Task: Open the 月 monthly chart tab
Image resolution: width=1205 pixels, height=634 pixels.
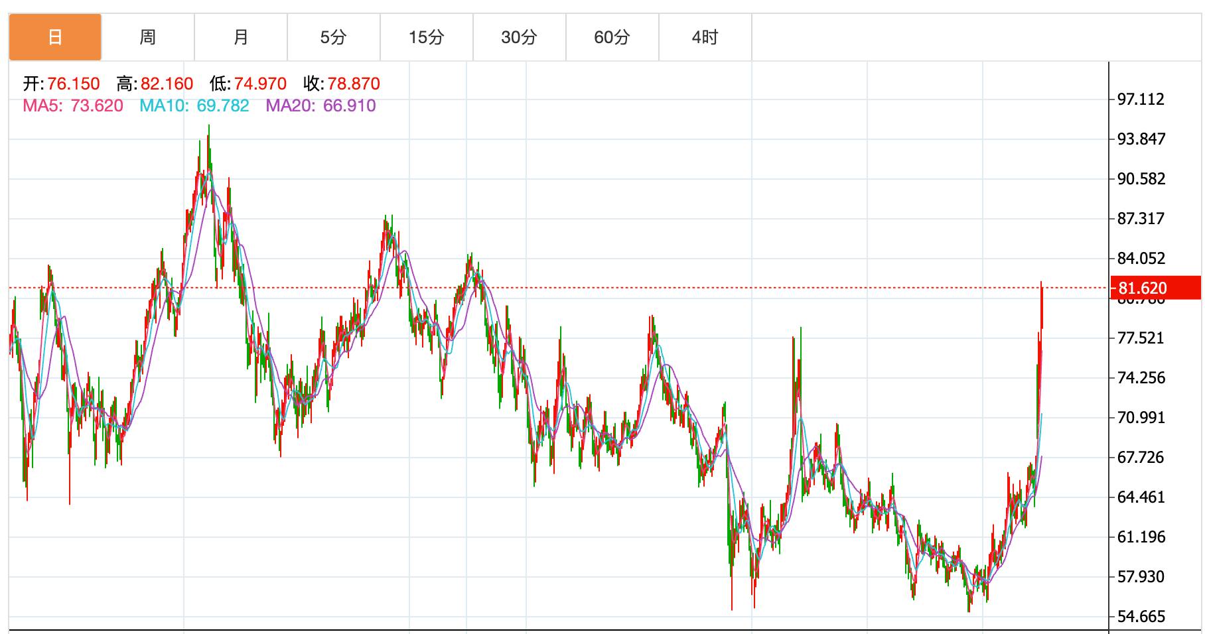Action: pos(241,37)
